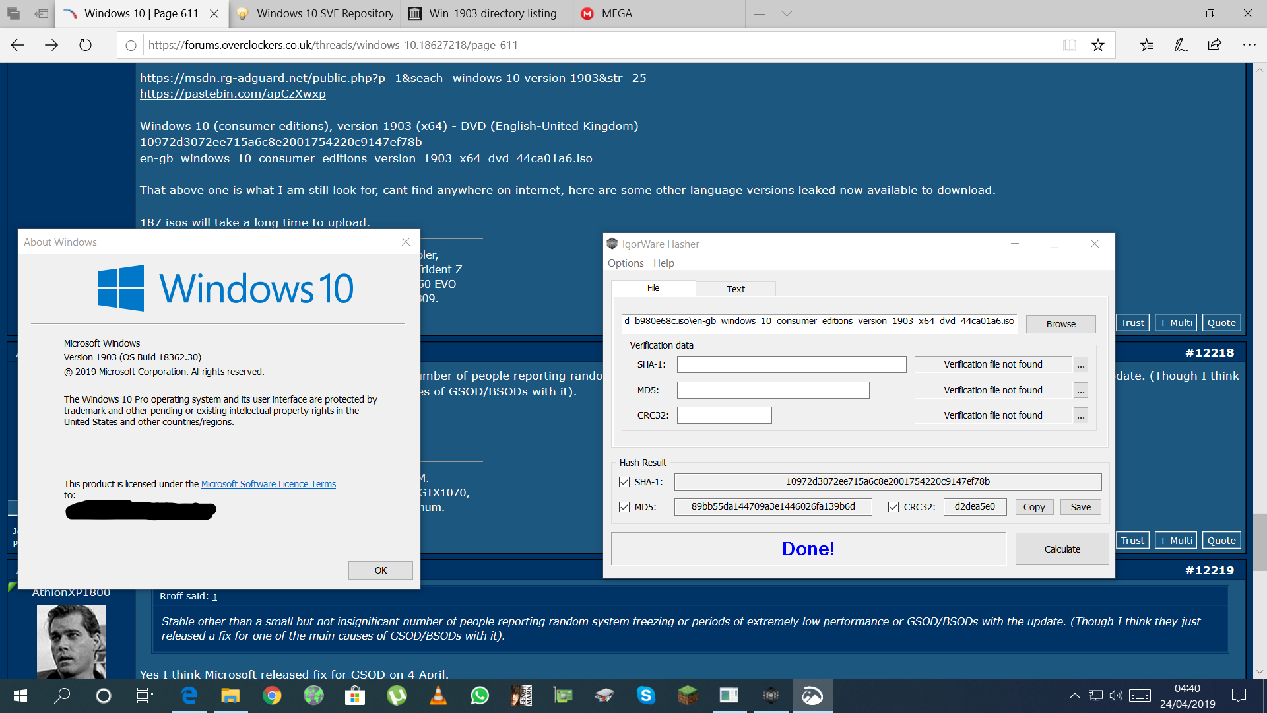Open the AthlonXP1800 avatar image
The height and width of the screenshot is (713, 1267).
point(71,642)
